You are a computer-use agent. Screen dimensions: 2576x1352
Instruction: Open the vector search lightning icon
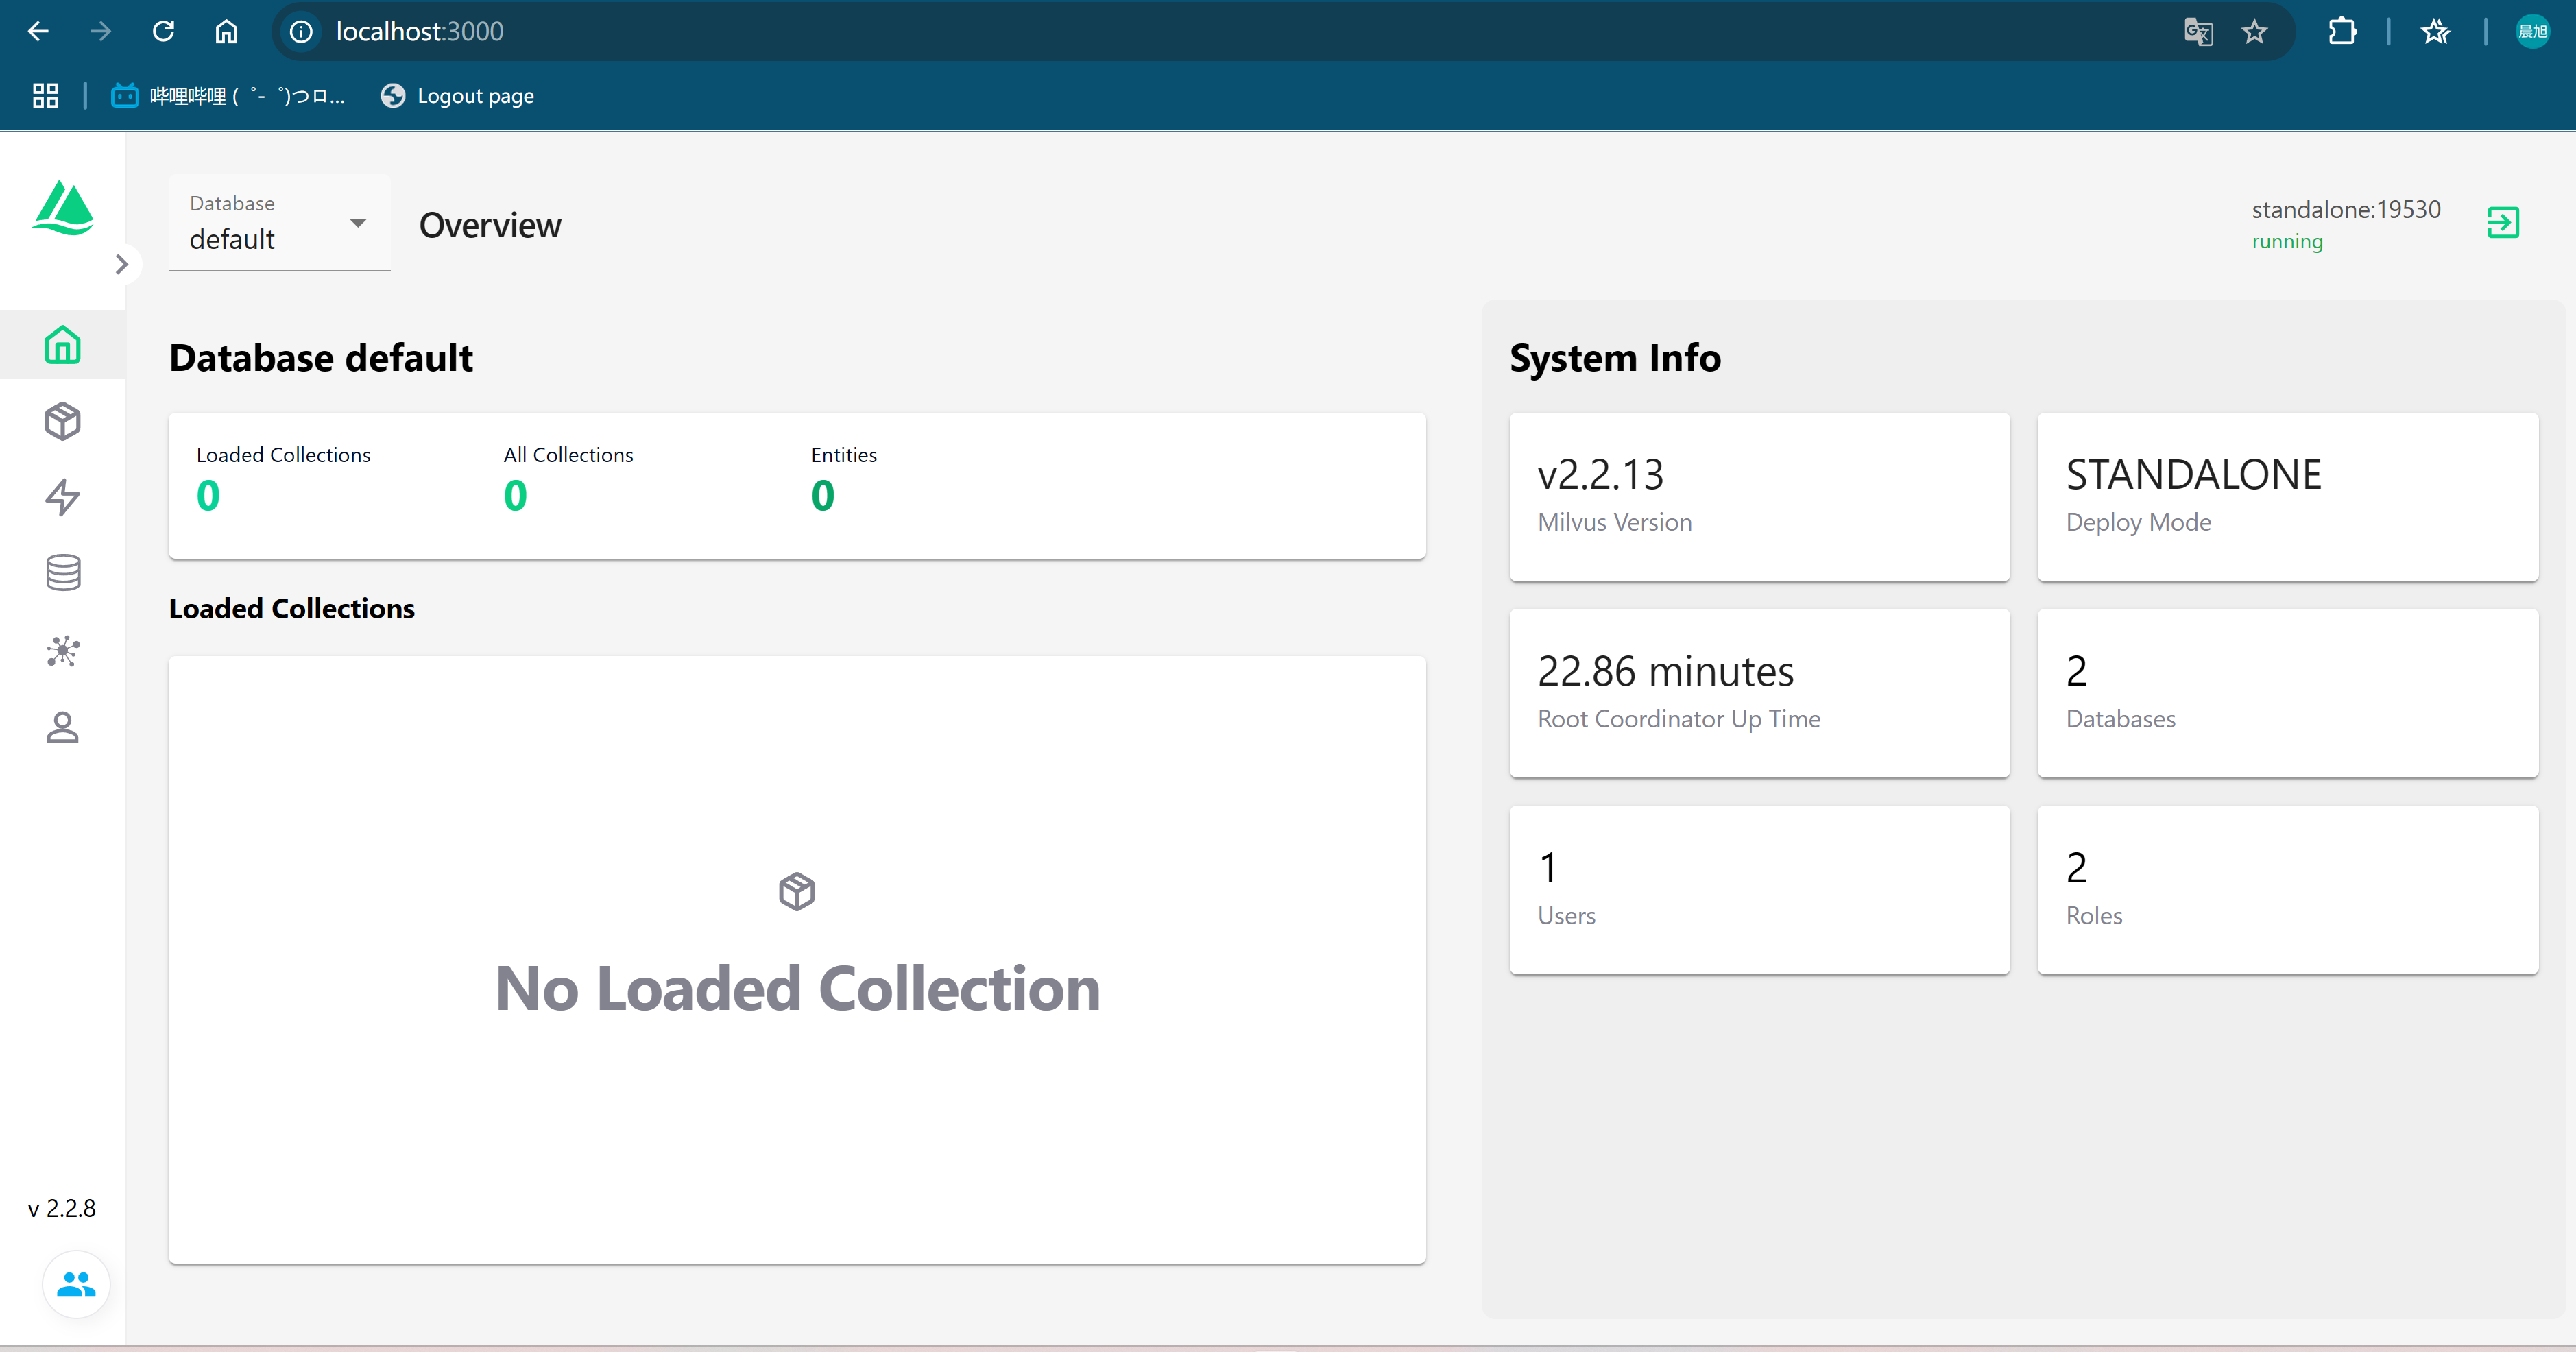click(62, 497)
